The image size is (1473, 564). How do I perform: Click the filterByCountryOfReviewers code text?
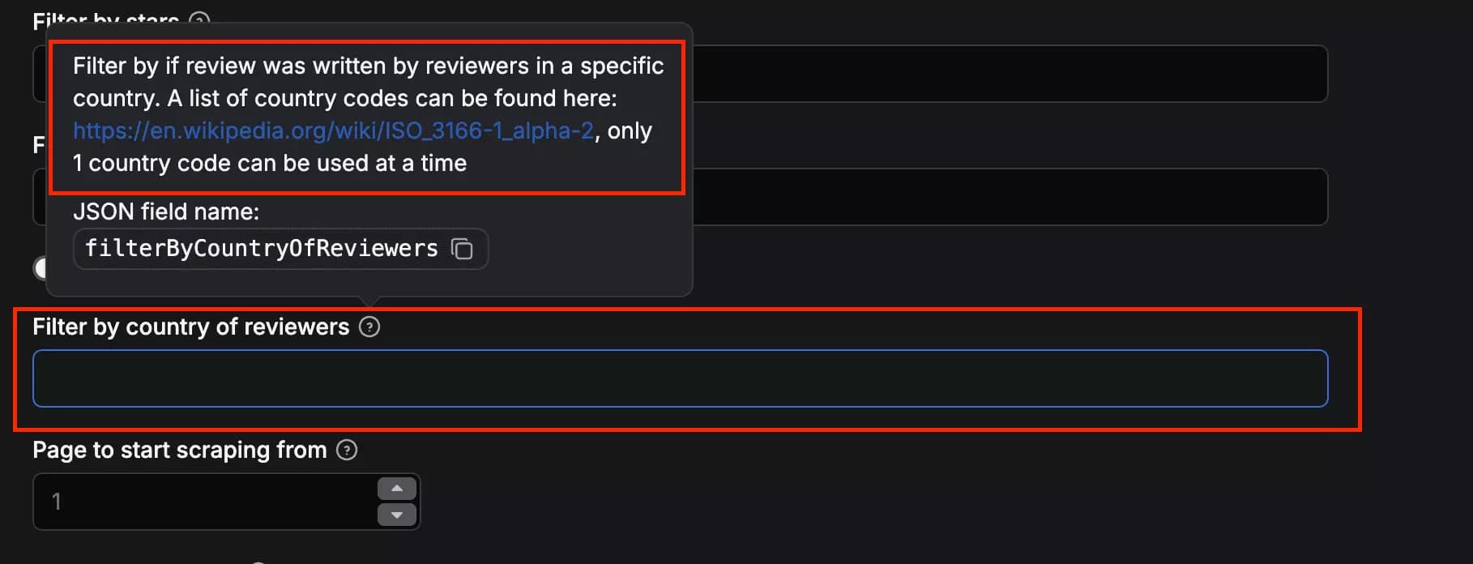click(261, 249)
